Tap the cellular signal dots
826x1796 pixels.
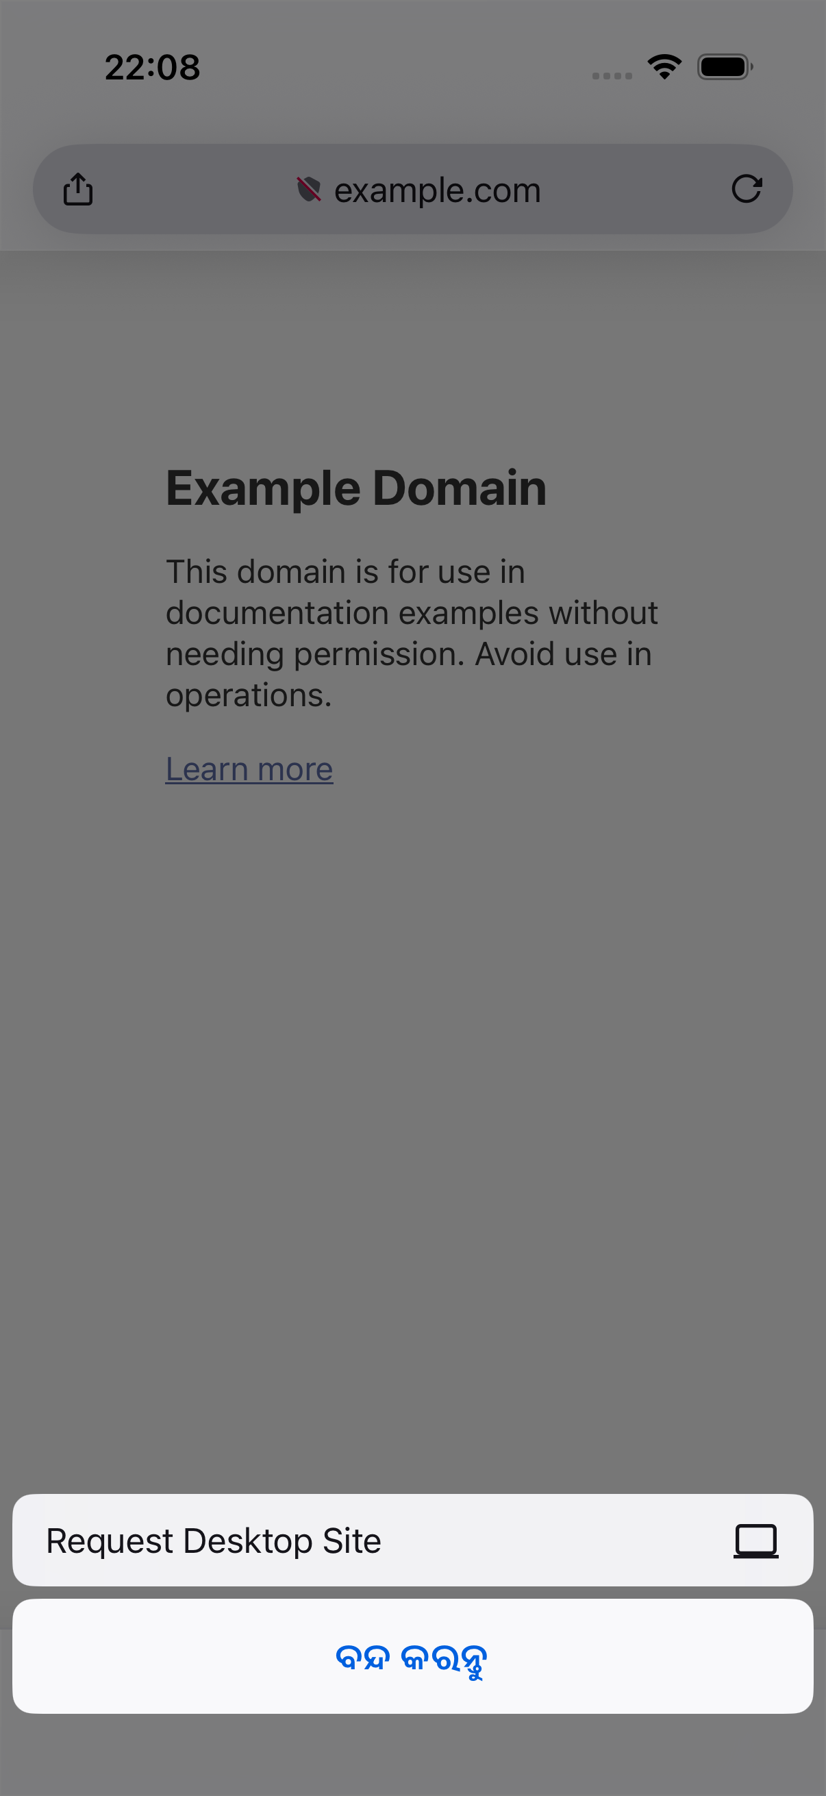tap(612, 75)
